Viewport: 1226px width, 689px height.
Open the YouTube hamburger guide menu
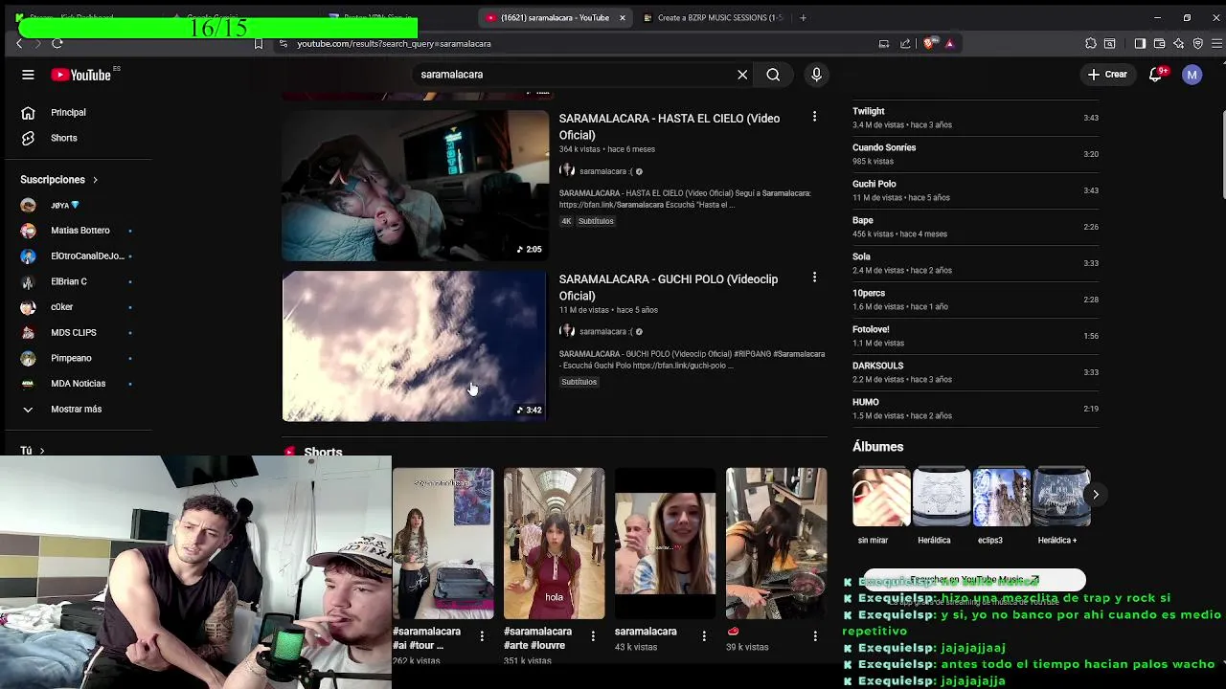[28, 75]
